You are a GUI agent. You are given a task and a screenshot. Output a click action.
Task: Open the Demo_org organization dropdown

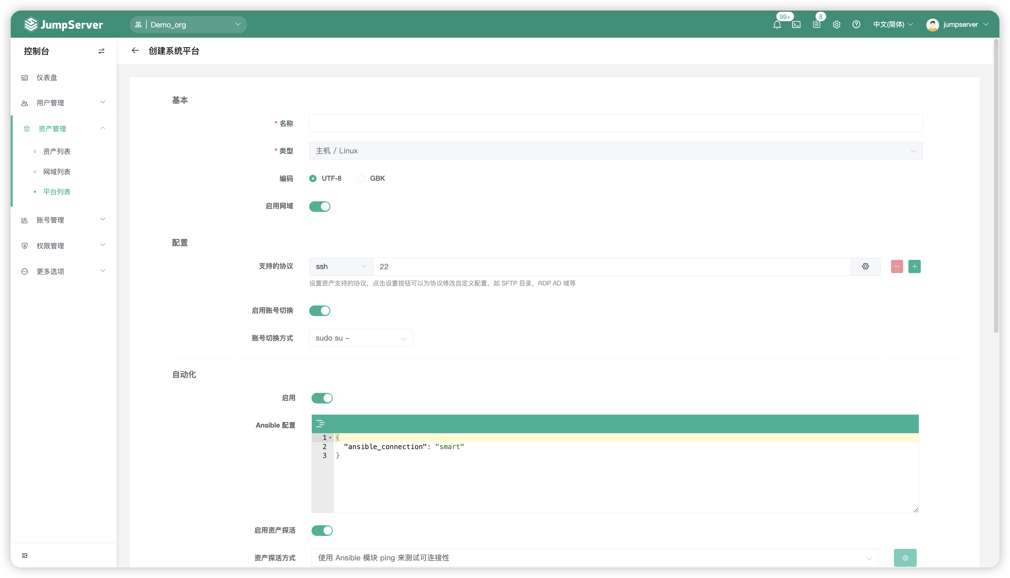188,25
